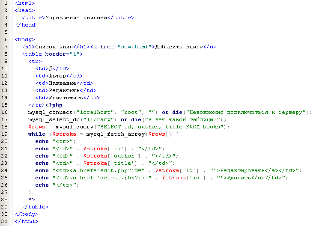The image size is (322, 226).
Task: Click the closing brace on line 27
Action: tap(30, 192)
